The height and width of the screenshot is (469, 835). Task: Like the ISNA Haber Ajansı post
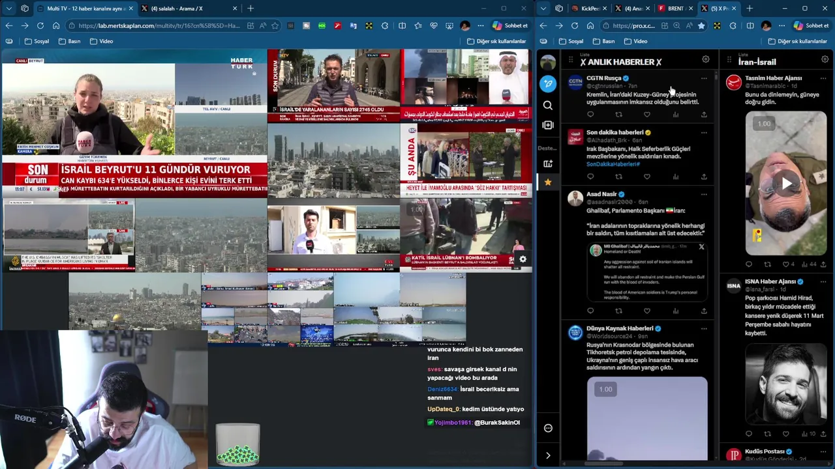tap(785, 434)
